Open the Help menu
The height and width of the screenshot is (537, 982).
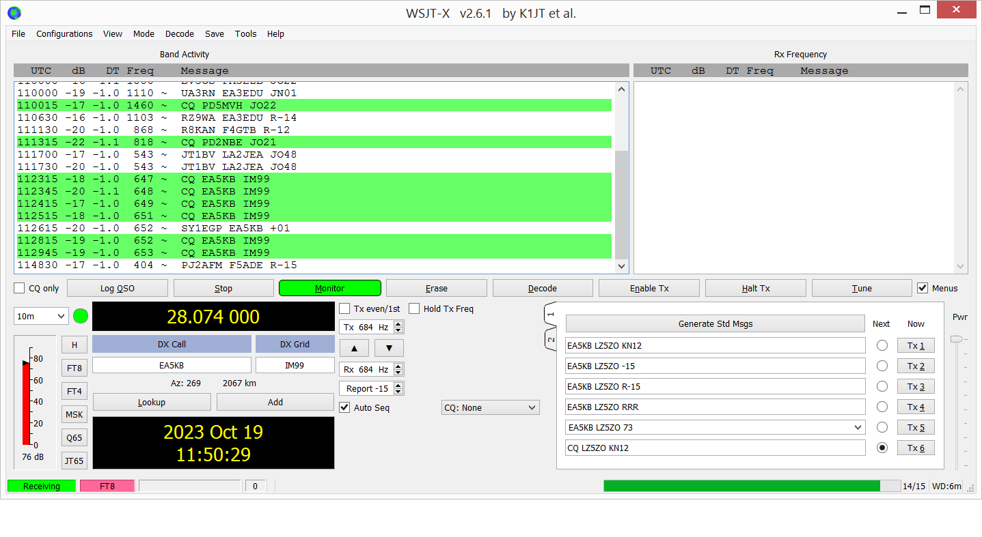point(276,34)
